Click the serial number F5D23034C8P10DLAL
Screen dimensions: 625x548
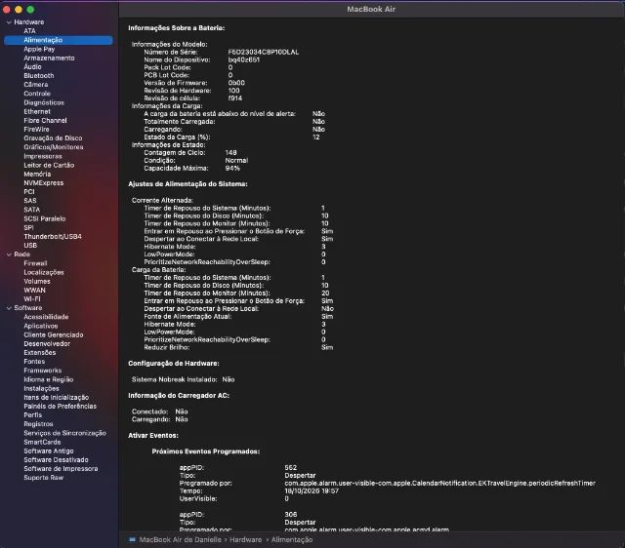(264, 52)
